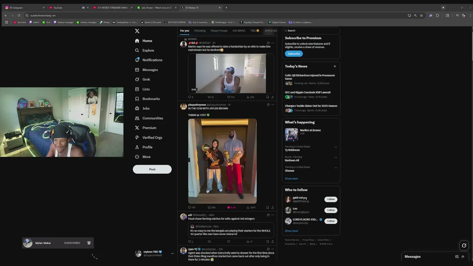Screen dimensions: 473x266
Task: Open options for Ty Robinson trend
Action: point(336,147)
